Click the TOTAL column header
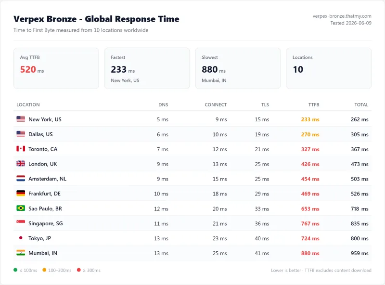Screen dimensions: 385x285 pyautogui.click(x=361, y=104)
